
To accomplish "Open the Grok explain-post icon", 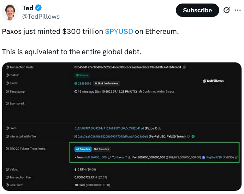I will pos(226,11).
